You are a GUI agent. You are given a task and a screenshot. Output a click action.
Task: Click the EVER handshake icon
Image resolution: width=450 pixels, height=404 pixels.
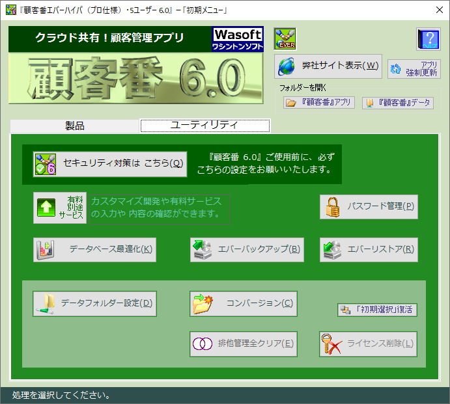285,38
